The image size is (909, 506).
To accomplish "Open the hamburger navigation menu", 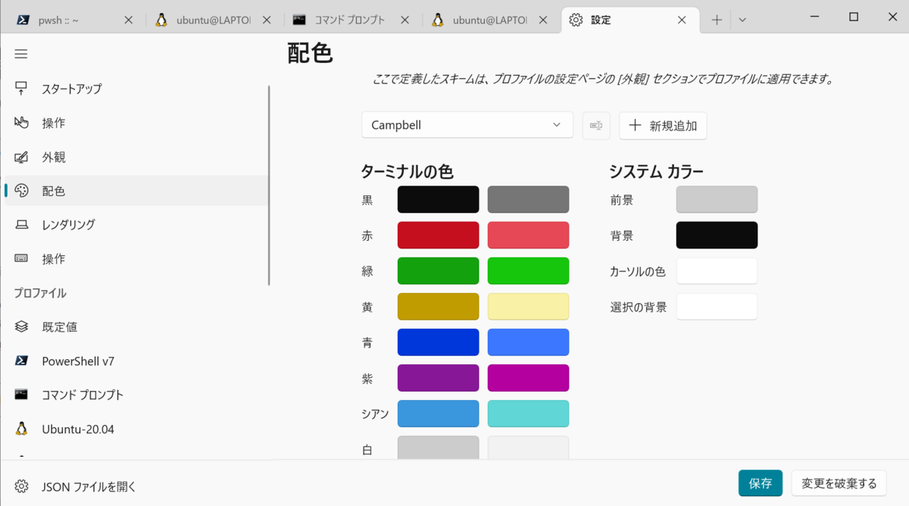I will coord(21,54).
